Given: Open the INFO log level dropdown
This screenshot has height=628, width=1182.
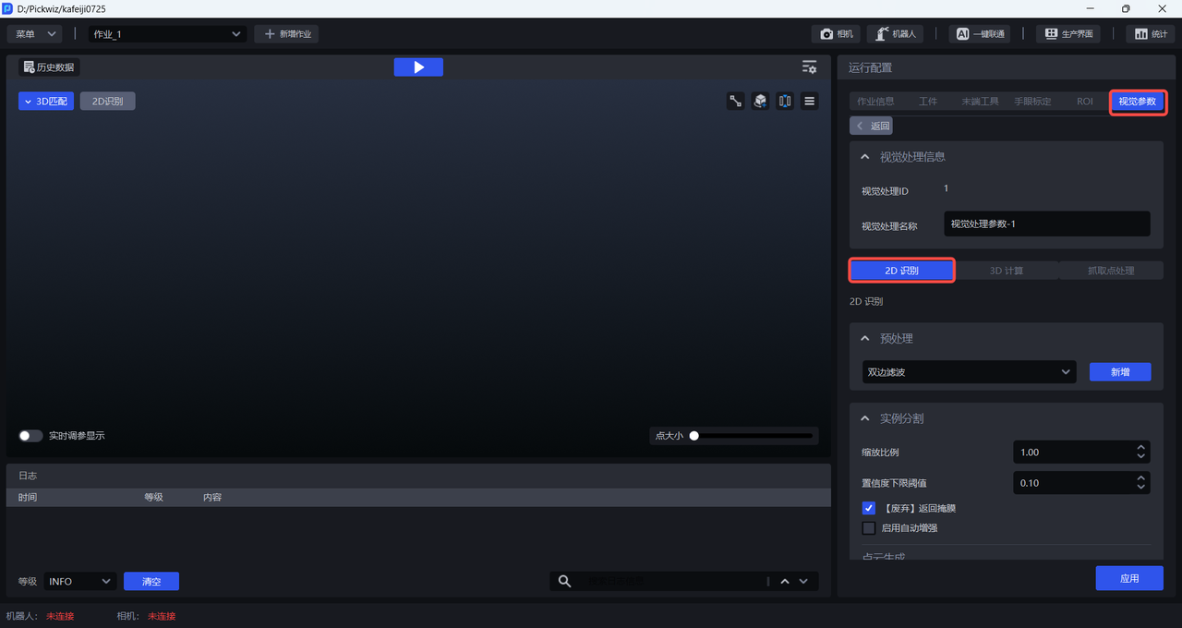Looking at the screenshot, I should [79, 581].
